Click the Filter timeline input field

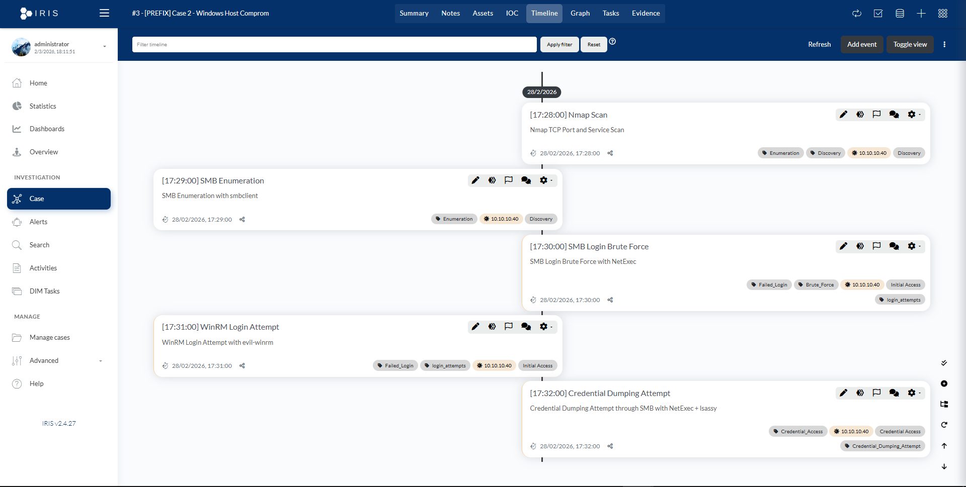(334, 45)
